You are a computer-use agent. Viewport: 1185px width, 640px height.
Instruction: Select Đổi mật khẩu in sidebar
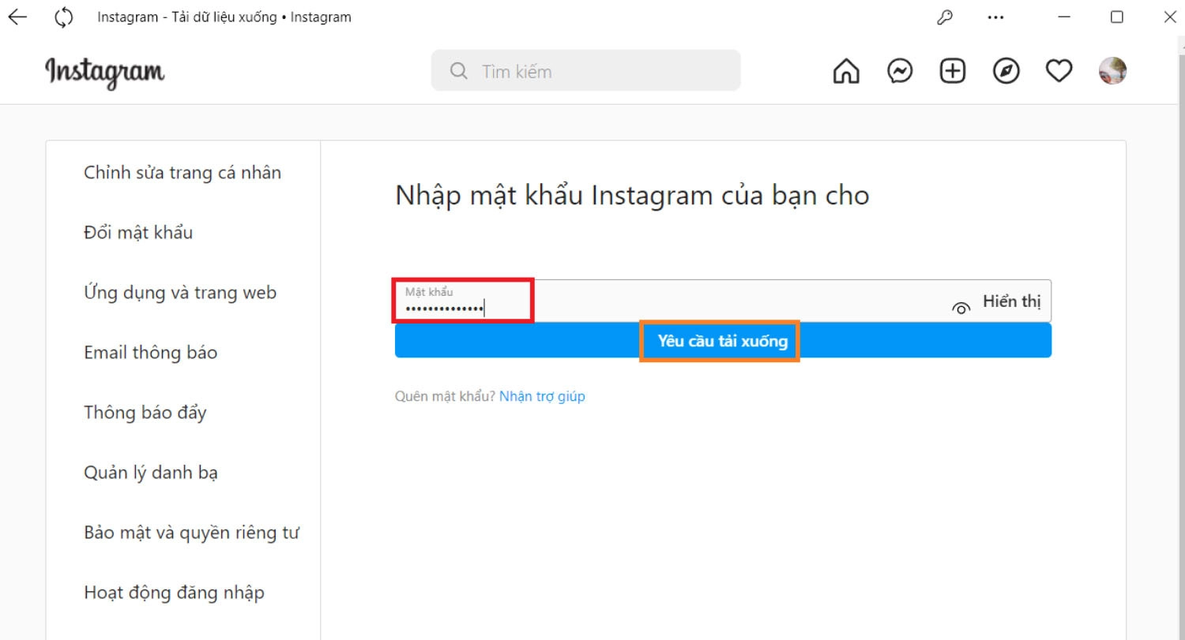(138, 233)
